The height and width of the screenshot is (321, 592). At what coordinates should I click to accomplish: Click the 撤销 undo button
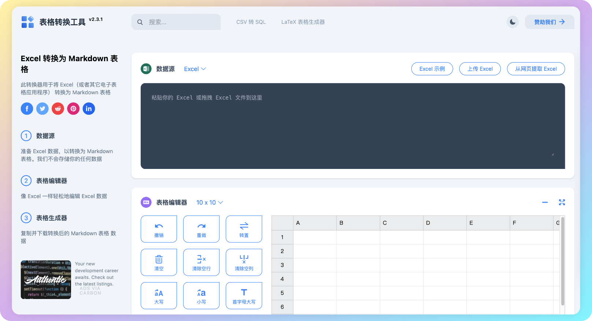[159, 229]
